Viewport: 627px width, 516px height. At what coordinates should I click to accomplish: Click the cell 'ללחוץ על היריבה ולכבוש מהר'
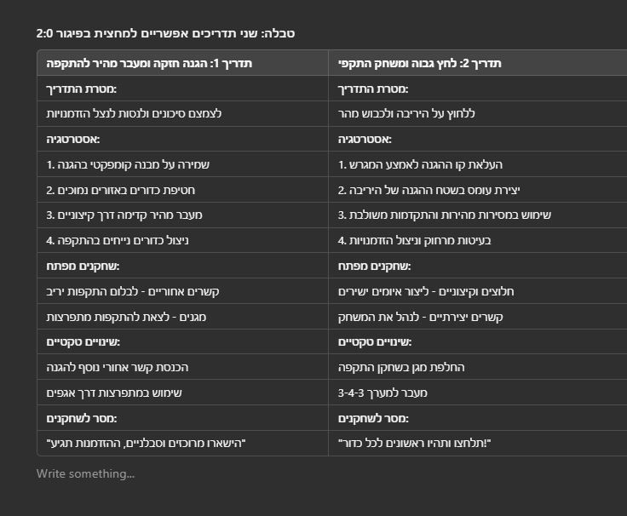pyautogui.click(x=477, y=114)
